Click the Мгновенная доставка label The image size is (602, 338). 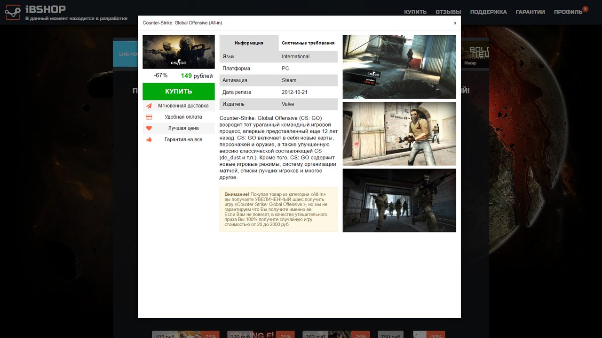coord(183,106)
